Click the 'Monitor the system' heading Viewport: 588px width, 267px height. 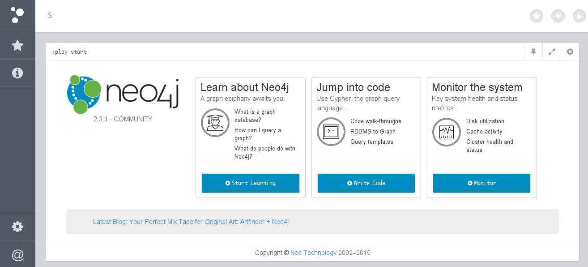pos(477,87)
